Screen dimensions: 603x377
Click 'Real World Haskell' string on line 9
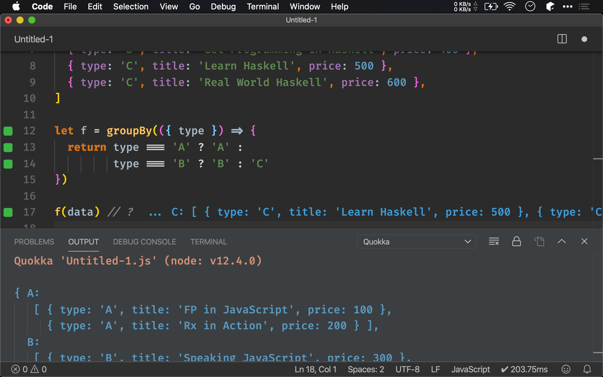pyautogui.click(x=263, y=82)
